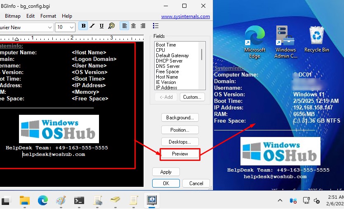
Task: Confirm with the OK button
Action: coord(166,183)
